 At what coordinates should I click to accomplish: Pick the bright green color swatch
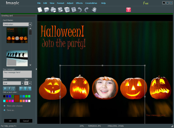pos(26,96)
